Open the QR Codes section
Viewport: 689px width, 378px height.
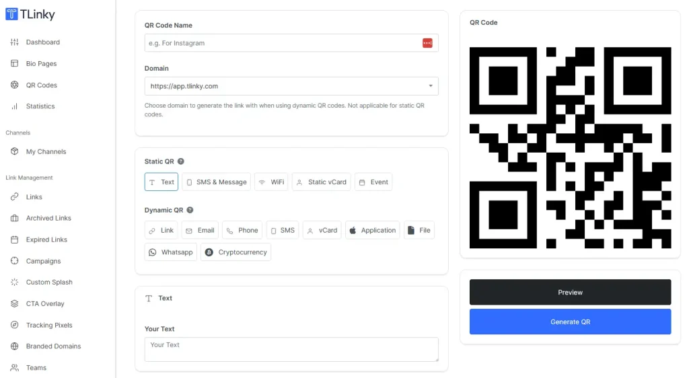[x=41, y=85]
